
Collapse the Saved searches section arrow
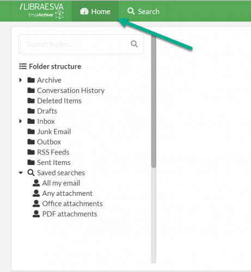point(21,173)
